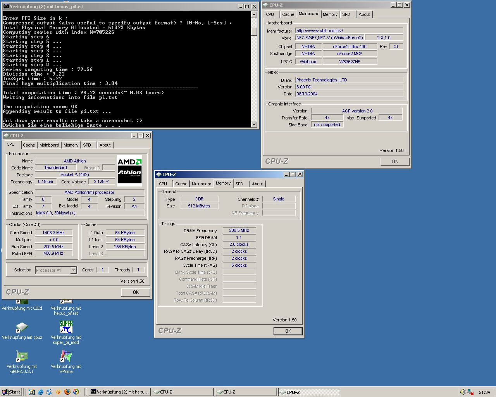Open the GPU-Z.0.3.1 desktop shortcut
The image size is (496, 397).
(22, 356)
